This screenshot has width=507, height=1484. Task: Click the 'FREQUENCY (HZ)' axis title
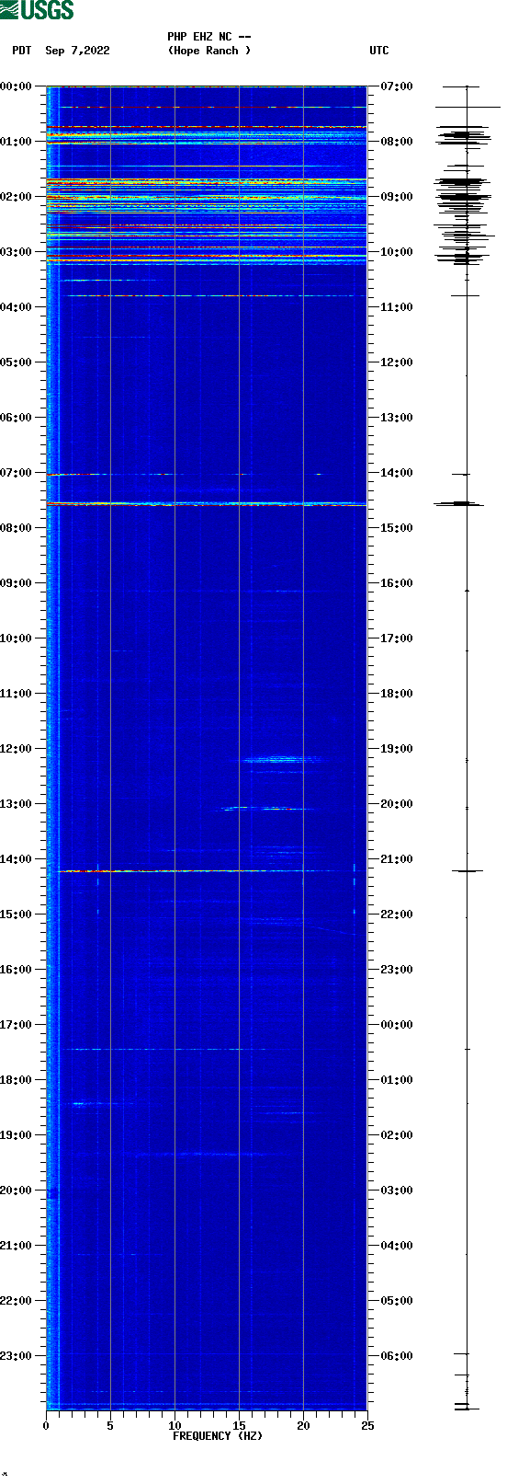click(218, 1436)
